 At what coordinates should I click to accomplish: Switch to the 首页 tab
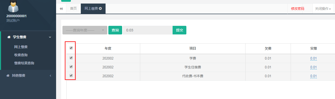(73, 9)
